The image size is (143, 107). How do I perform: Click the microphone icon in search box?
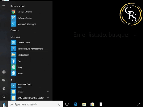click(x=59, y=104)
